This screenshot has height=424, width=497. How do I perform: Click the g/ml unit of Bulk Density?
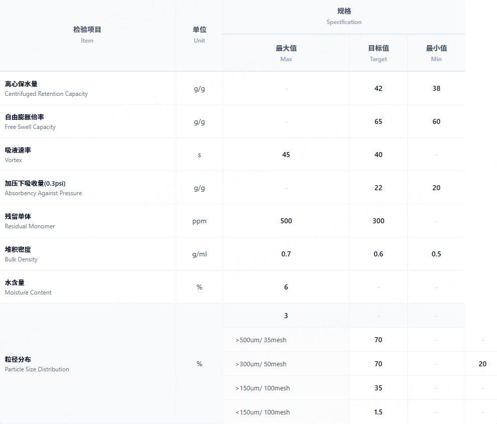pos(199,254)
